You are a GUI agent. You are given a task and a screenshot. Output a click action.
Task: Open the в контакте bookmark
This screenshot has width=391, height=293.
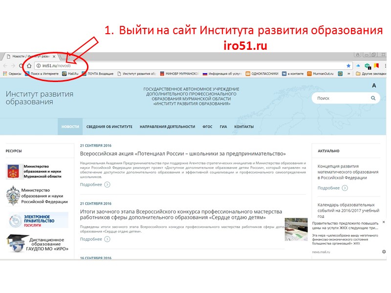point(293,74)
